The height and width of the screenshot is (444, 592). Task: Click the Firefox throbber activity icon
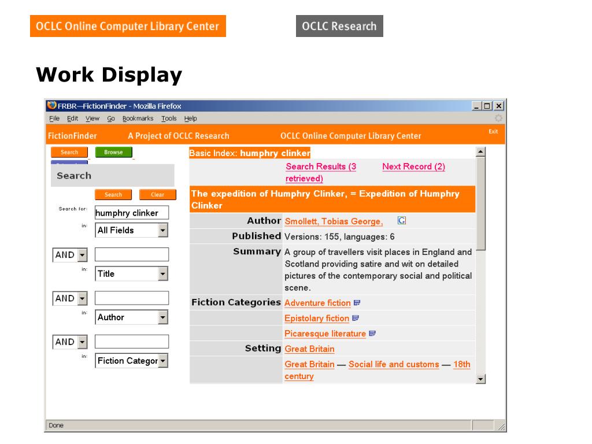pos(498,118)
